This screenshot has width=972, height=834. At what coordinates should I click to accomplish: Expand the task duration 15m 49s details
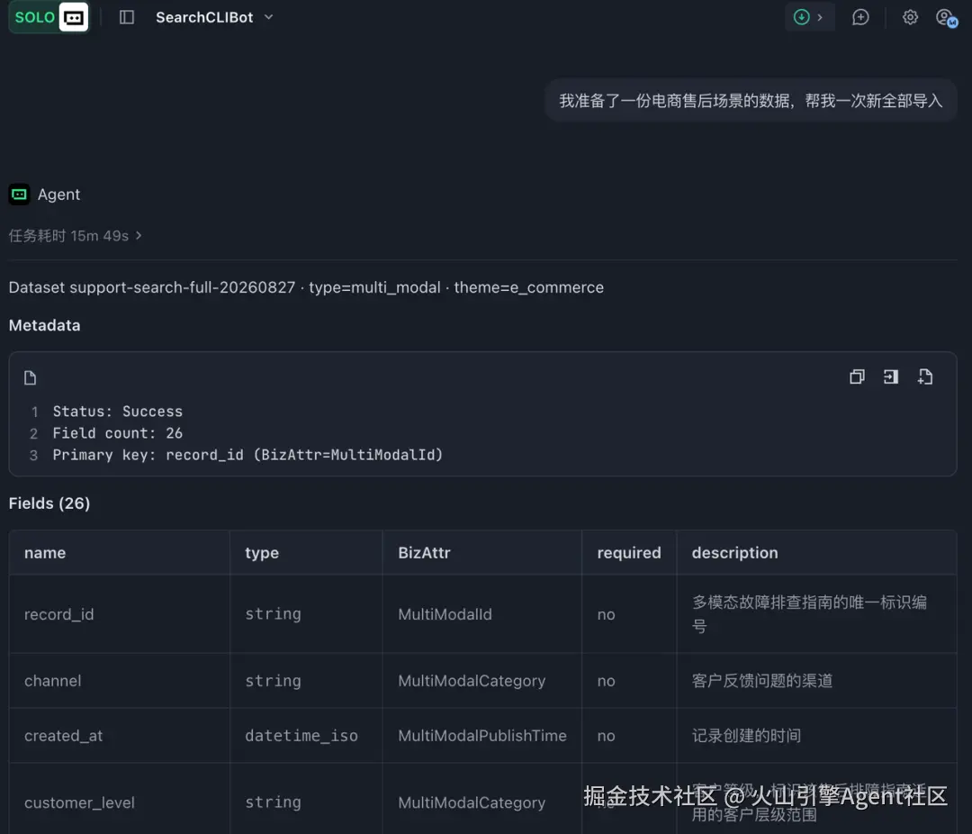point(75,236)
